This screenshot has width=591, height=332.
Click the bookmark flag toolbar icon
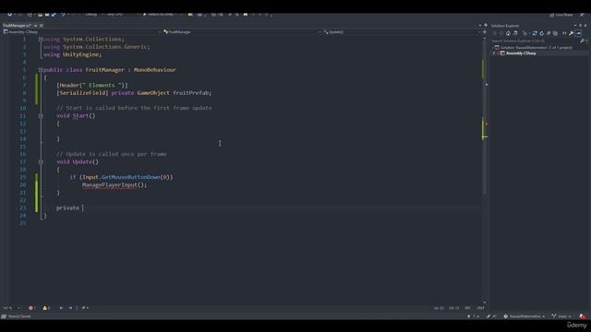[246, 15]
